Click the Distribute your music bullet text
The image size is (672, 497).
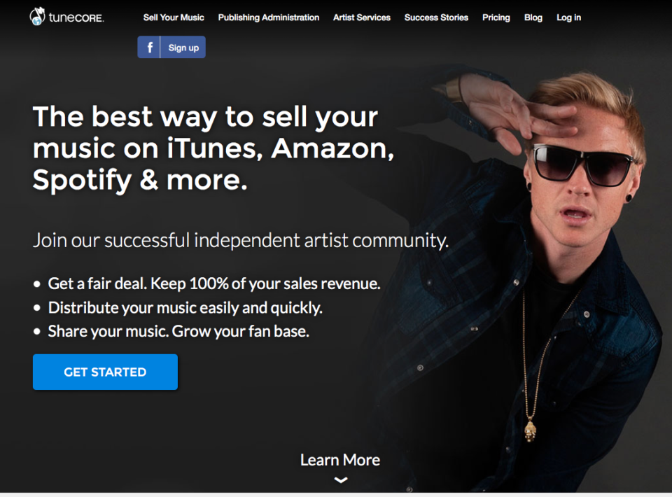185,307
